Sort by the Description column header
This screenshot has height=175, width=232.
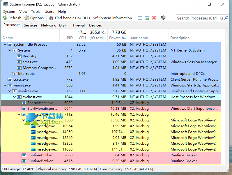tap(195, 35)
